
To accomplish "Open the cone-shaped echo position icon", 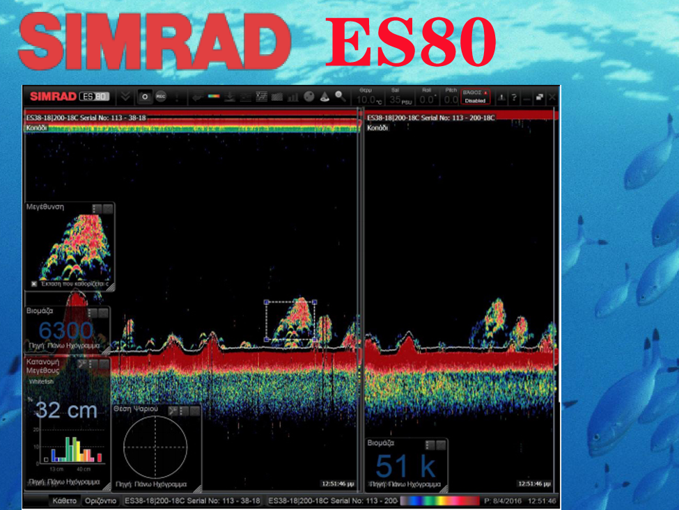I will point(325,97).
